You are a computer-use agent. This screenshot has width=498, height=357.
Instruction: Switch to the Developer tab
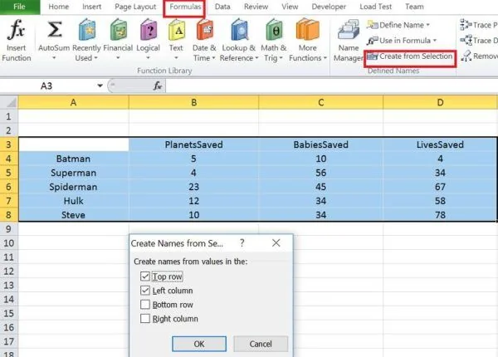pyautogui.click(x=329, y=7)
